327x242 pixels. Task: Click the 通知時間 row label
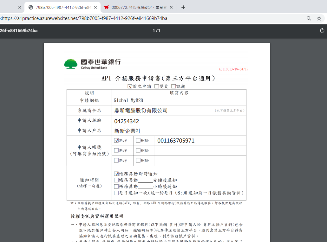(x=89, y=180)
